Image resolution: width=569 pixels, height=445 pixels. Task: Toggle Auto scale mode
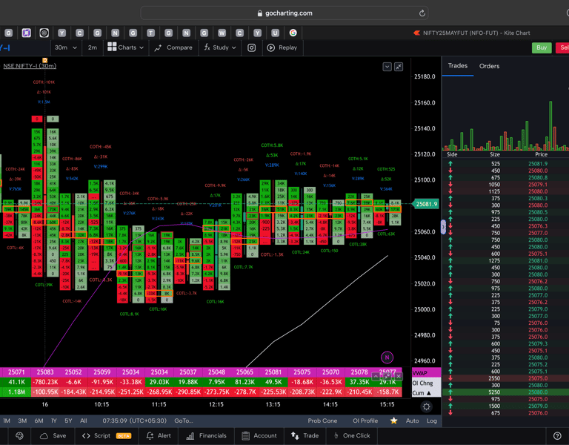click(412, 421)
